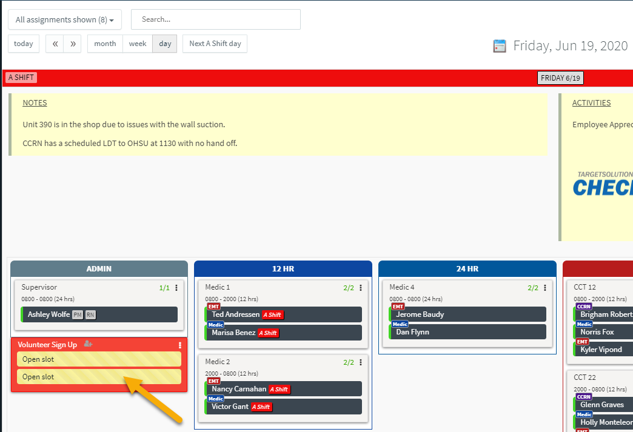
Task: Click A Shift badge on Ted Andressen
Action: 272,315
